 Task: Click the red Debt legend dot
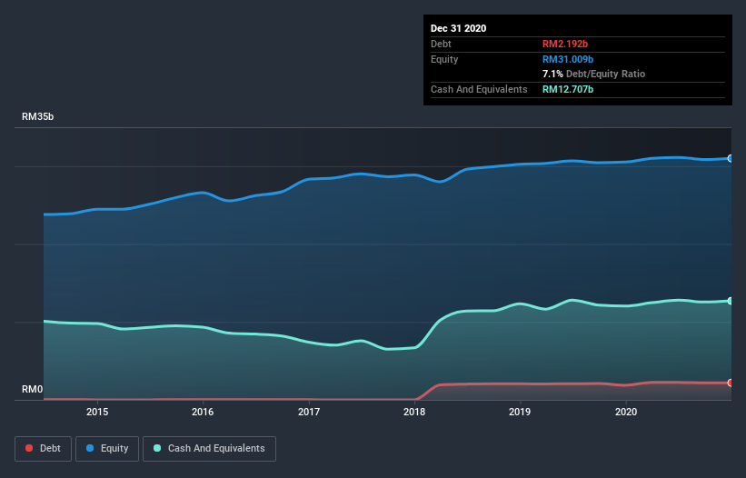tap(29, 448)
